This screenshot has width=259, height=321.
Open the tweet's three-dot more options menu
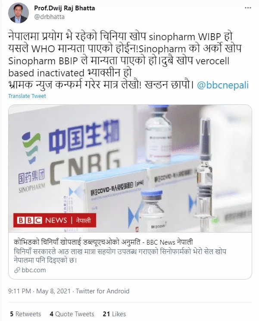click(x=248, y=8)
